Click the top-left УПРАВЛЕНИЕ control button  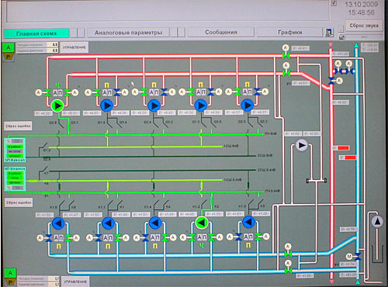(x=74, y=47)
